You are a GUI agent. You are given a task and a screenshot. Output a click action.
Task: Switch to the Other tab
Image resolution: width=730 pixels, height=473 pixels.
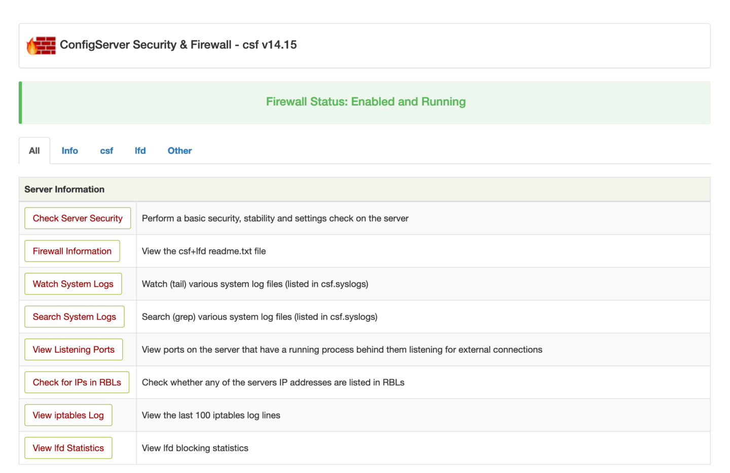coord(179,151)
